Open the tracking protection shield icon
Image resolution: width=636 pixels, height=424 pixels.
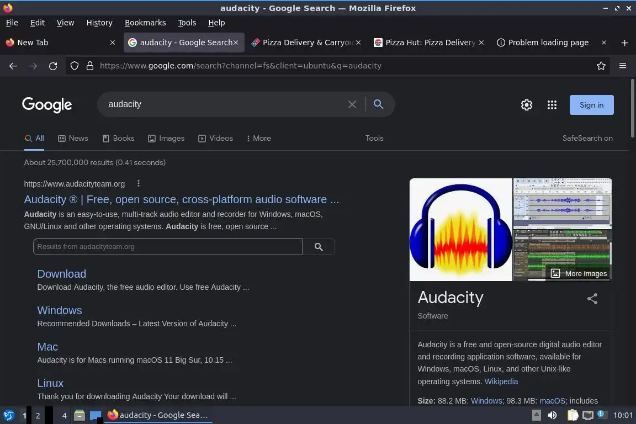[x=74, y=66]
